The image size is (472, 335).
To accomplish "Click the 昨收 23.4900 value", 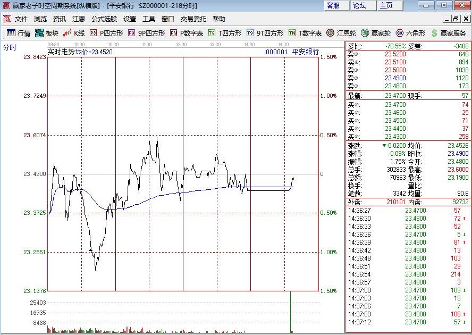I will [458, 154].
